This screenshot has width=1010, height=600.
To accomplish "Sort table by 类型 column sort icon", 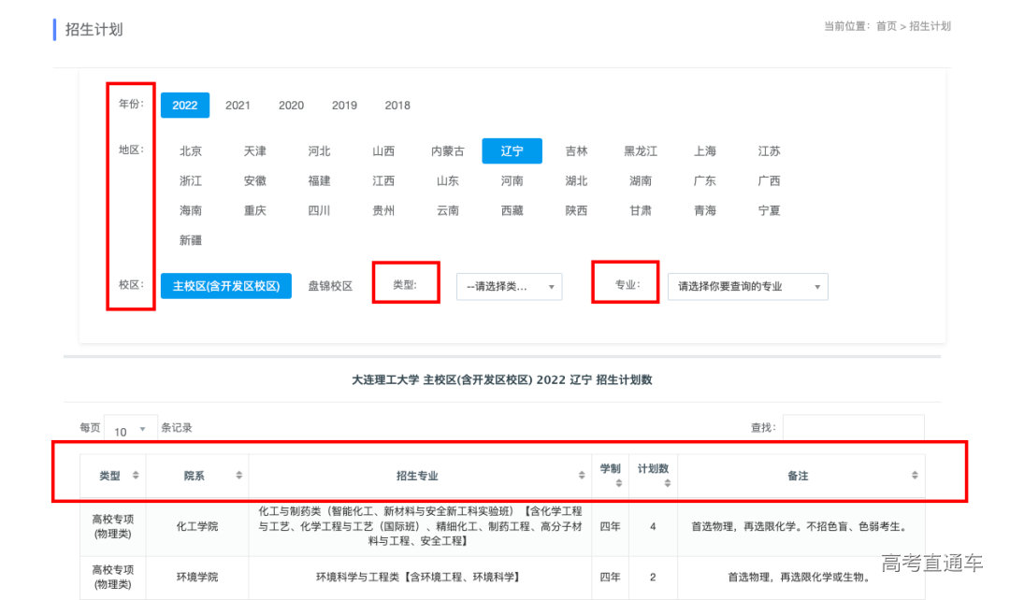I will [x=136, y=476].
